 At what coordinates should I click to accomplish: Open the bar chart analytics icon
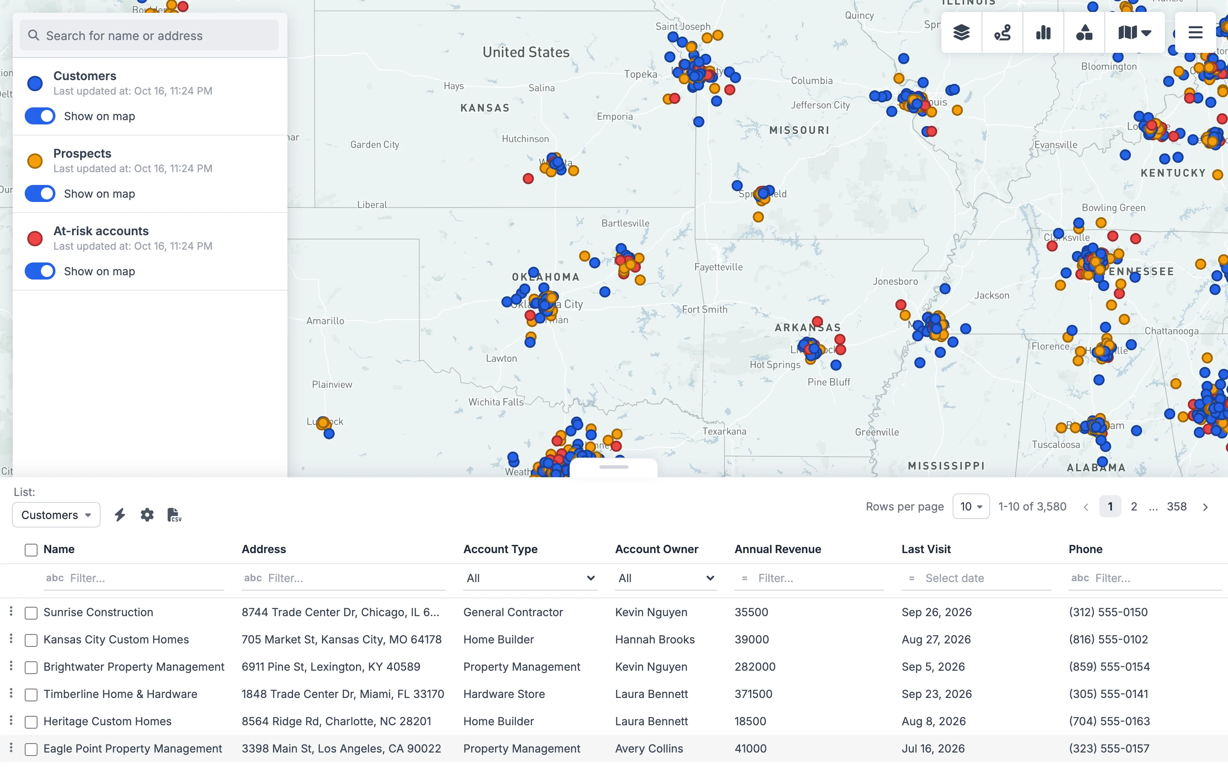click(1043, 33)
